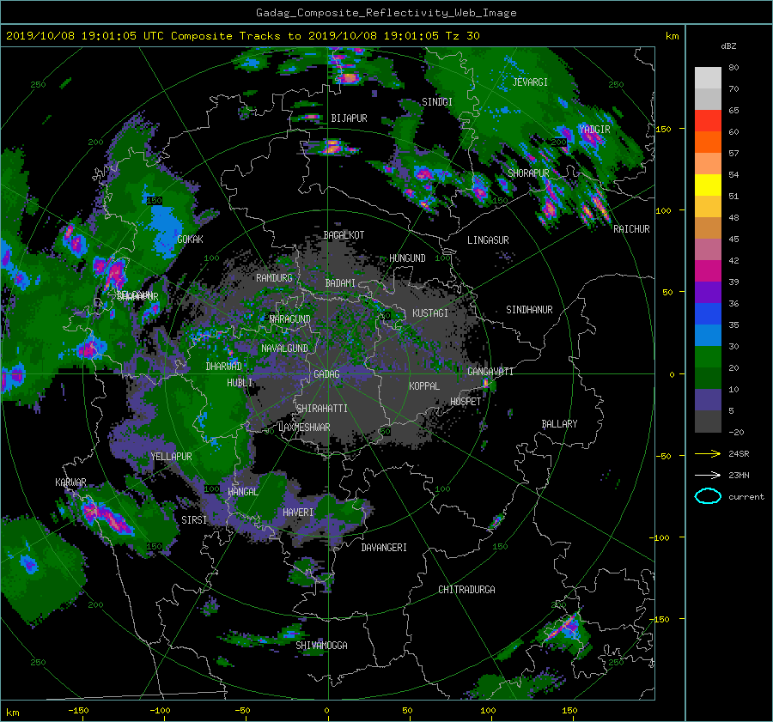Click the white 23MN track arrow in legend
The width and height of the screenshot is (773, 722).
coord(708,475)
